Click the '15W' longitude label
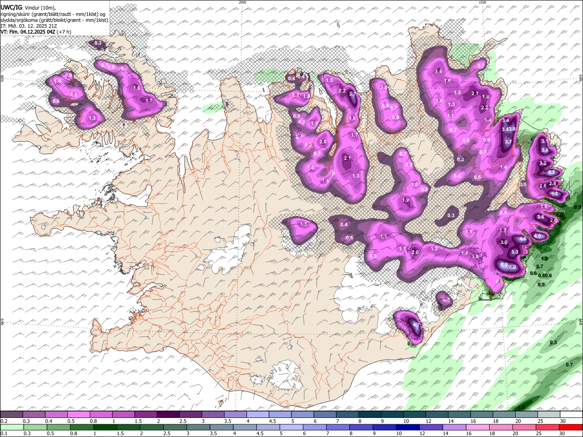The image size is (583, 437). click(482, 2)
